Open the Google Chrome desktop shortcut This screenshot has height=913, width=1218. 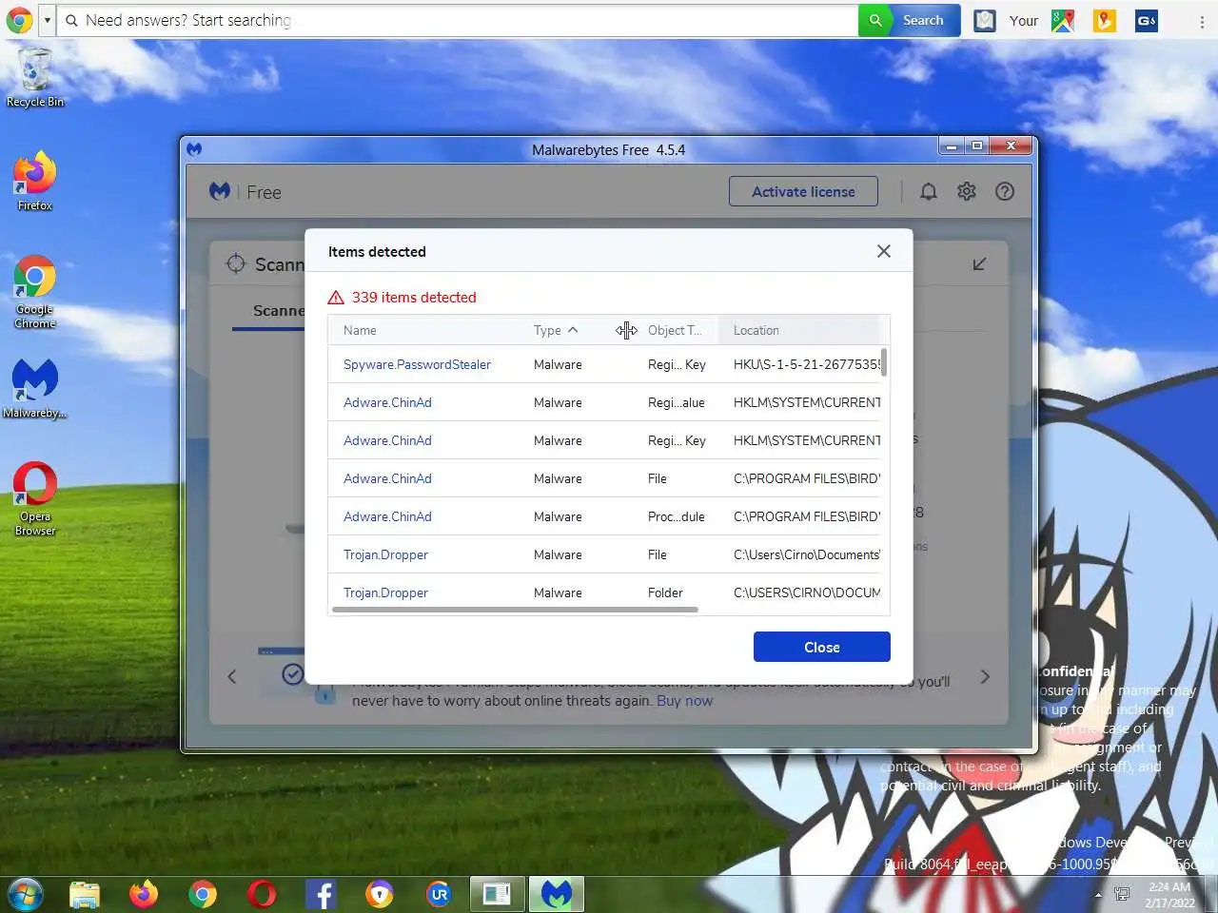(x=35, y=292)
